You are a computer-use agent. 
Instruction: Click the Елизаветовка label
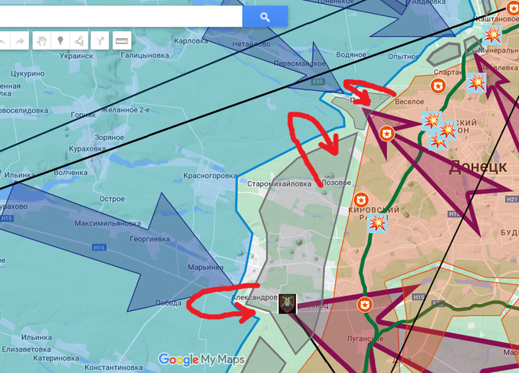tap(26, 349)
